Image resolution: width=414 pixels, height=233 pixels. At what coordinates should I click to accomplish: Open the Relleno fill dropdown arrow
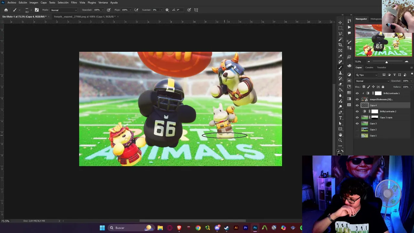point(411,87)
